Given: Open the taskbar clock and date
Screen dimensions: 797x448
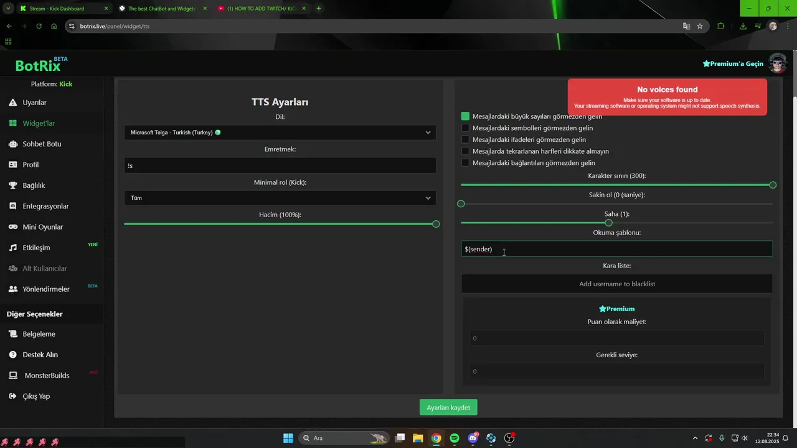Looking at the screenshot, I should click(x=766, y=438).
